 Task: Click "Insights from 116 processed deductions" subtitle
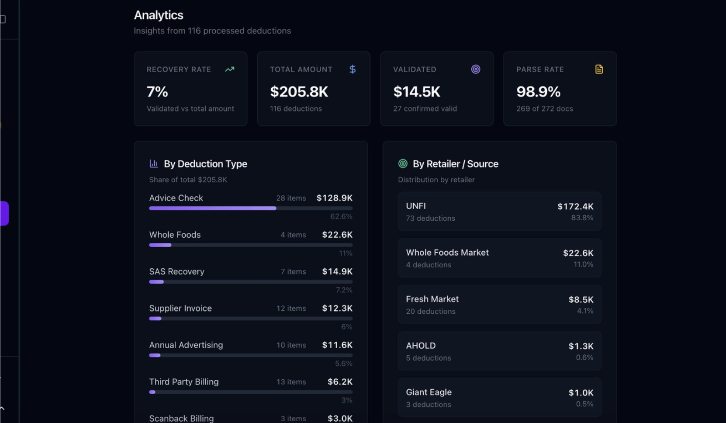(x=212, y=31)
